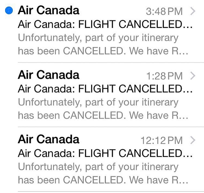Open the FLIGHT CANCELLED subject from 12:12 PM
The height and width of the screenshot is (193, 204).
(105, 153)
